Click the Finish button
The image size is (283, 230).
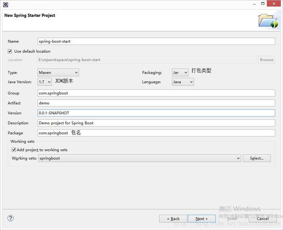[x=232, y=219]
